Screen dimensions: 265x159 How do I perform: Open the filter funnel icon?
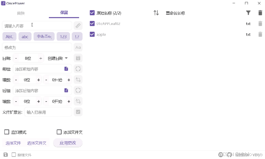(x=248, y=13)
